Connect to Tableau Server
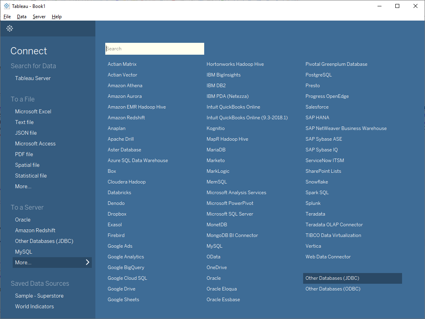The image size is (425, 319). click(33, 78)
